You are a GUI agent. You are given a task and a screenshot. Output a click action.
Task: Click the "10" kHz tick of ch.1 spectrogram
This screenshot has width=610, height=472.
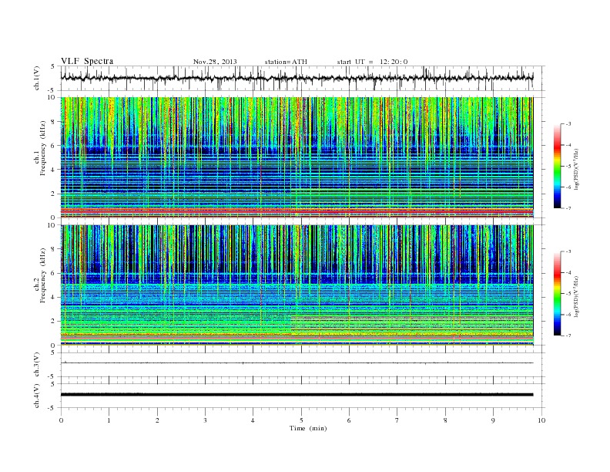[52, 97]
